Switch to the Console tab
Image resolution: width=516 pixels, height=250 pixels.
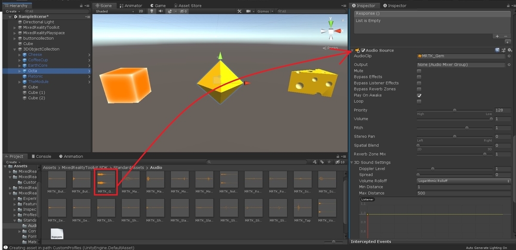click(41, 156)
